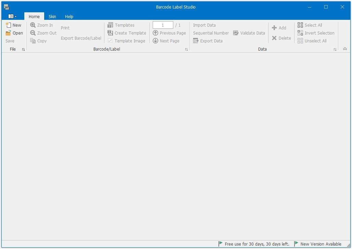This screenshot has width=352, height=249.
Task: Open the Help tab
Action: [69, 16]
